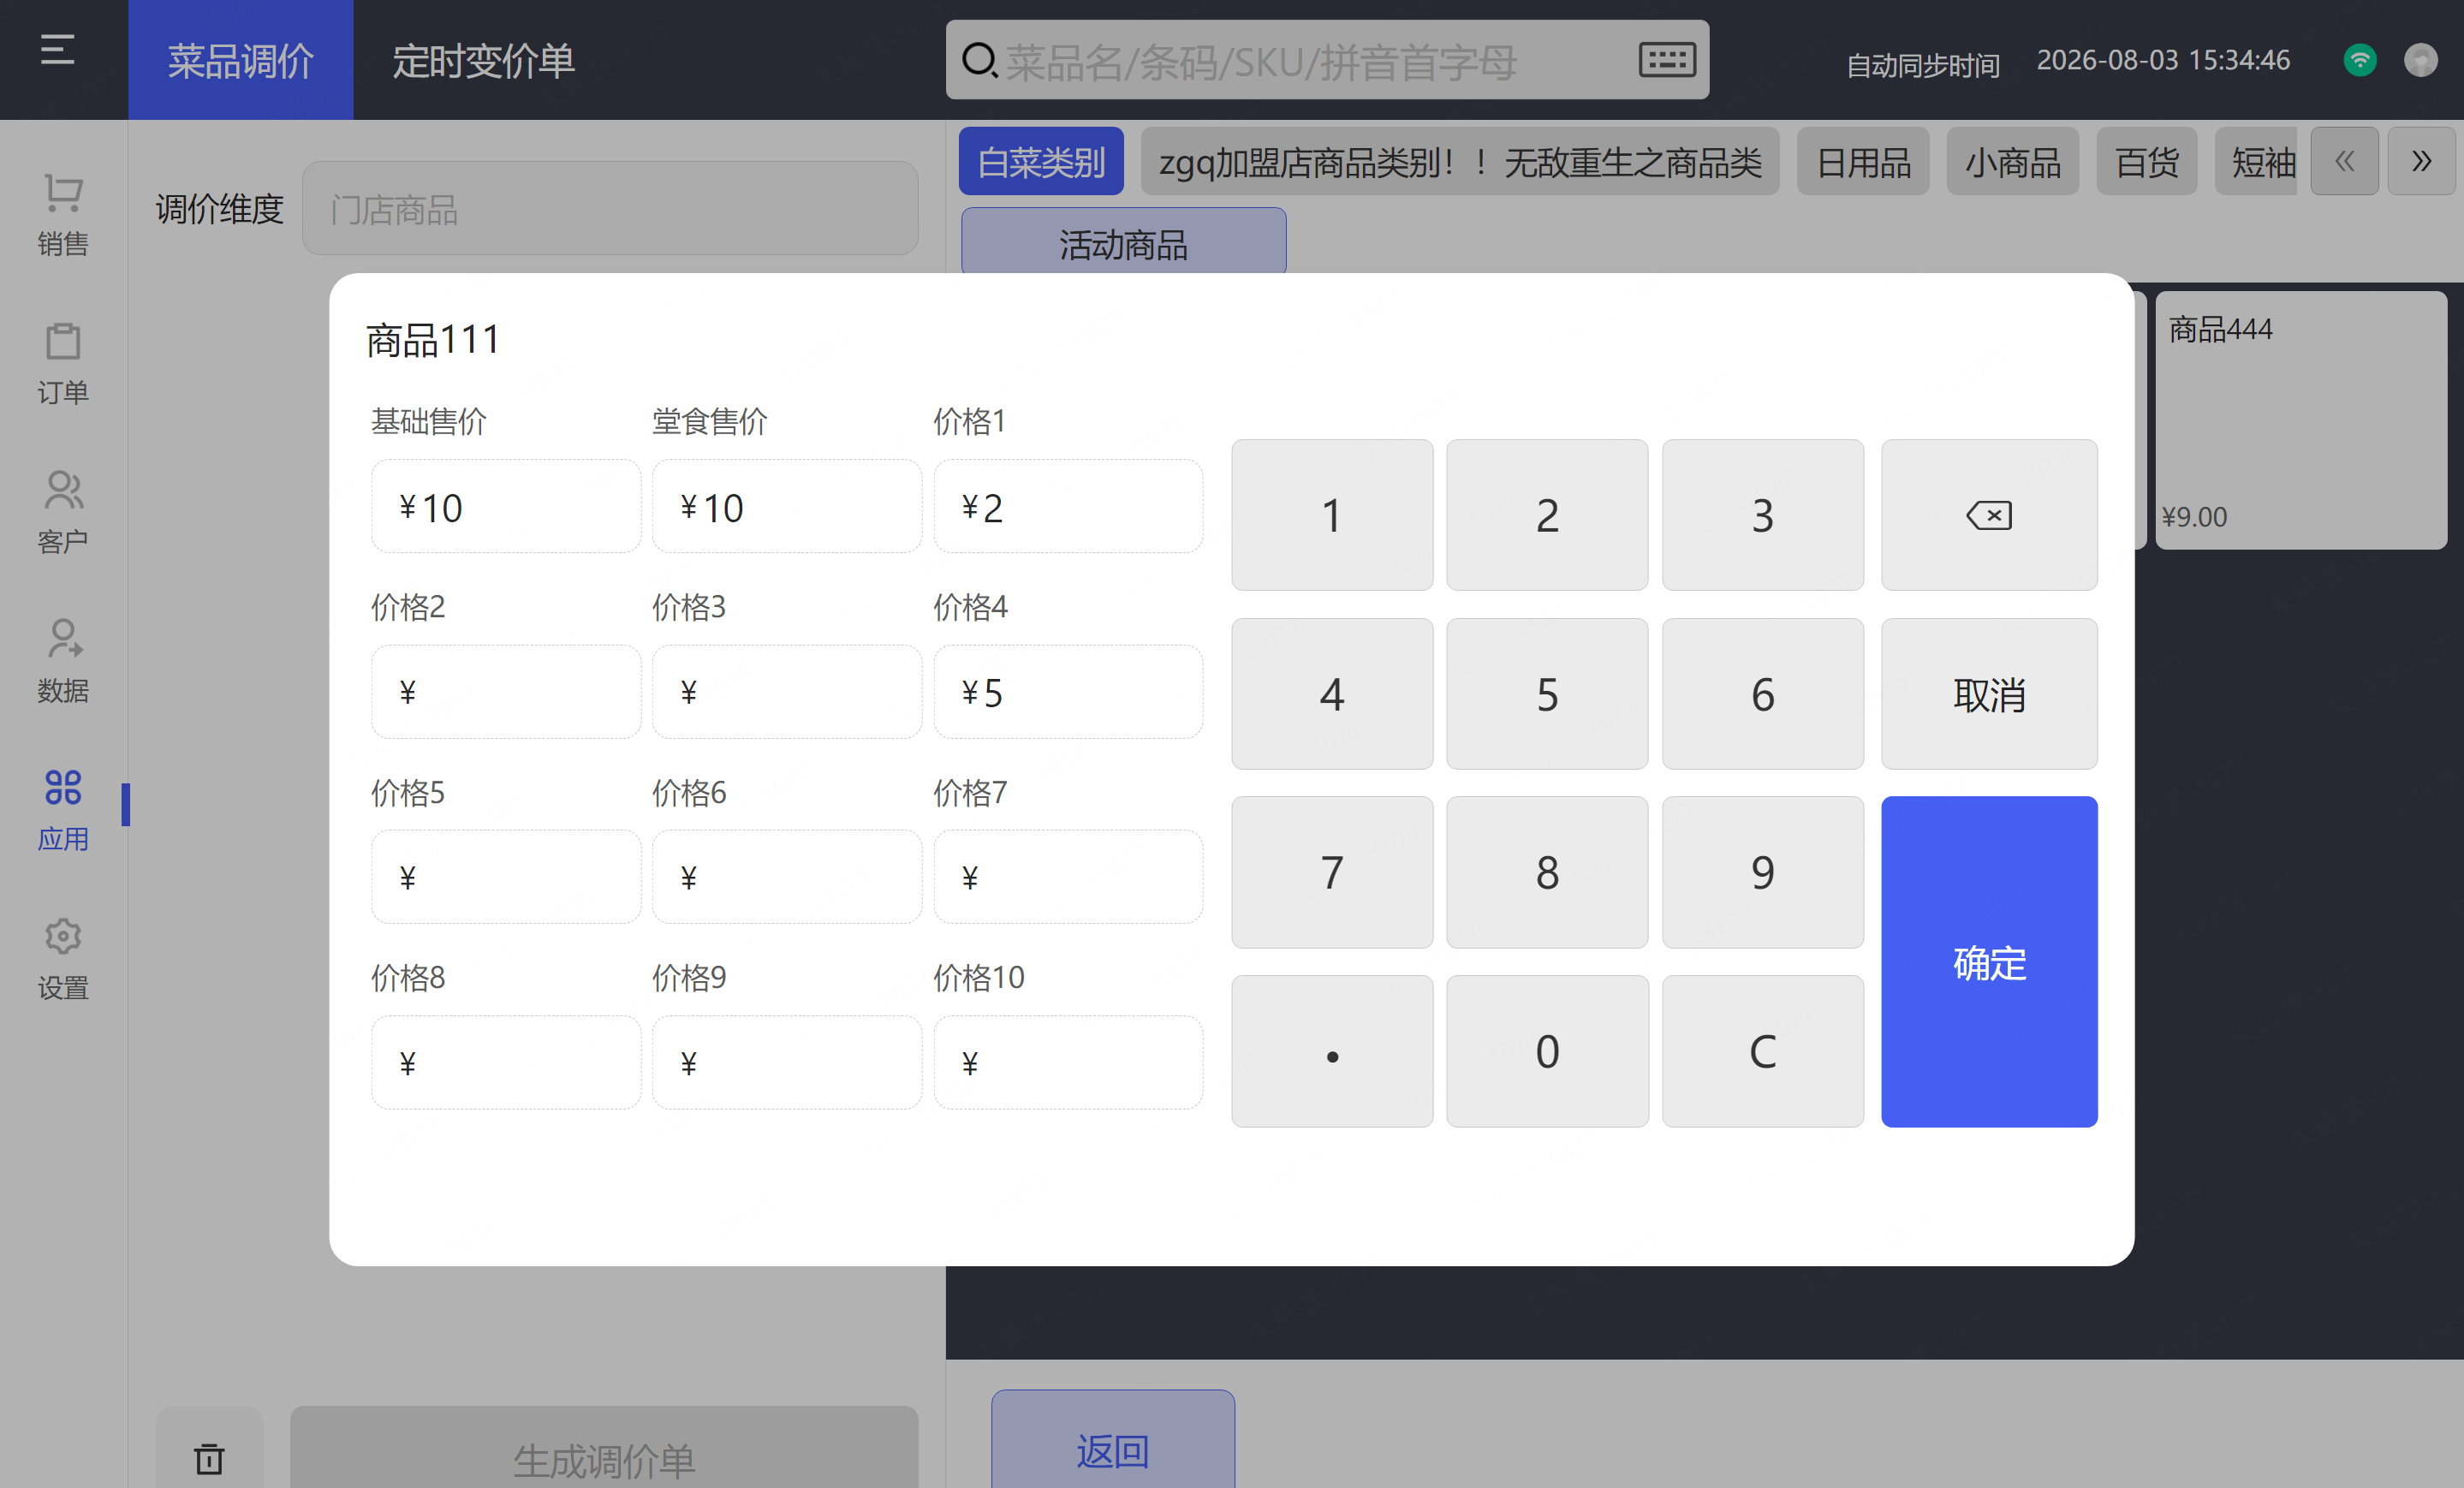Select the 小商品 category tab
This screenshot has height=1488, width=2464.
(2013, 161)
